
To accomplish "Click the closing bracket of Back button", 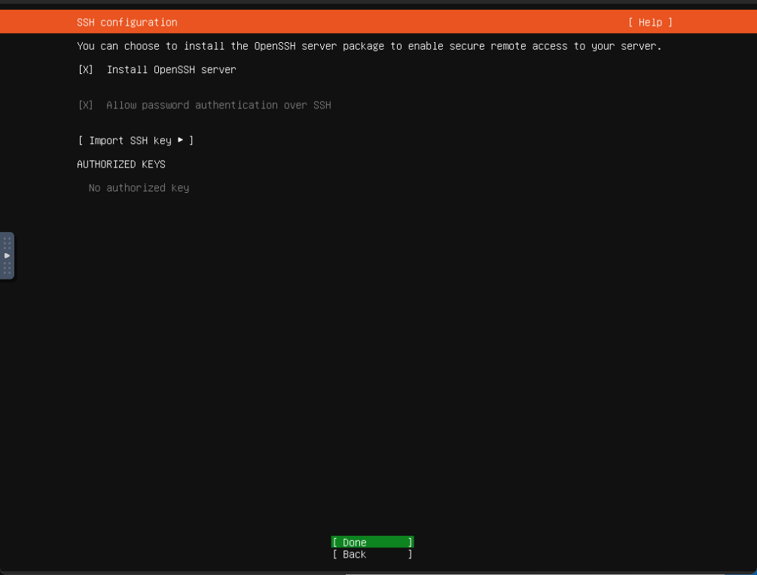I will point(410,555).
